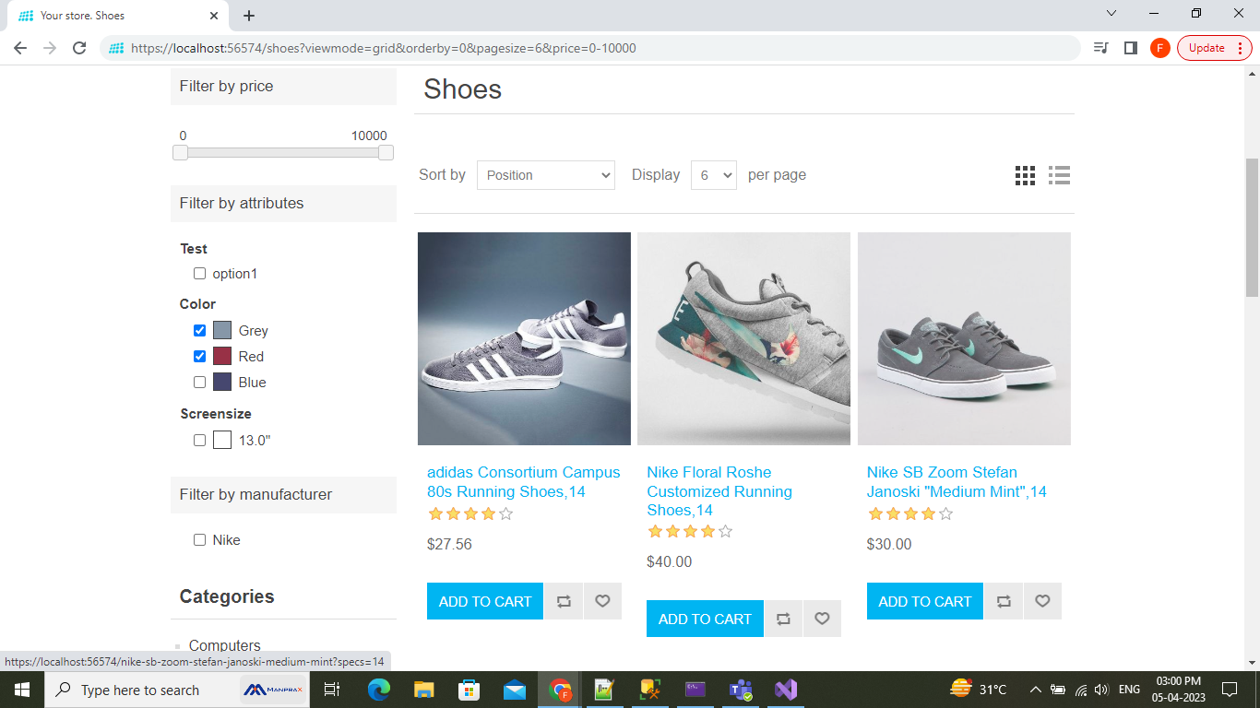Check the Nike manufacturer filter
The image size is (1260, 708).
pyautogui.click(x=199, y=539)
